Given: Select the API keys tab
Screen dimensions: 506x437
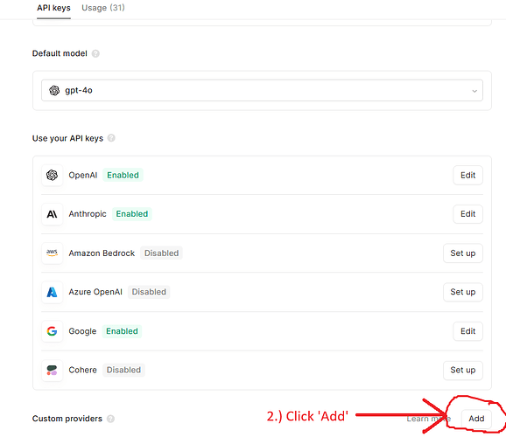Looking at the screenshot, I should click(x=53, y=8).
